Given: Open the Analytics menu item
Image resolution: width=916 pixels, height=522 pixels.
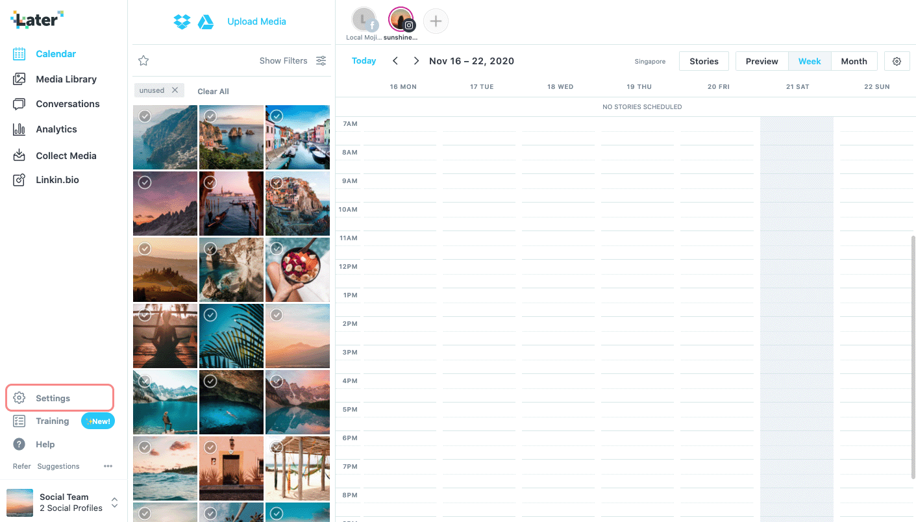Looking at the screenshot, I should coord(56,129).
